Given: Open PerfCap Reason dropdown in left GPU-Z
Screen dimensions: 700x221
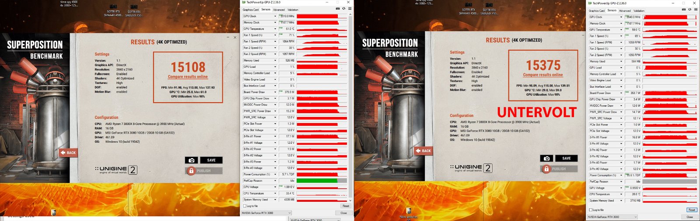Looking at the screenshot, I should click(x=275, y=181).
